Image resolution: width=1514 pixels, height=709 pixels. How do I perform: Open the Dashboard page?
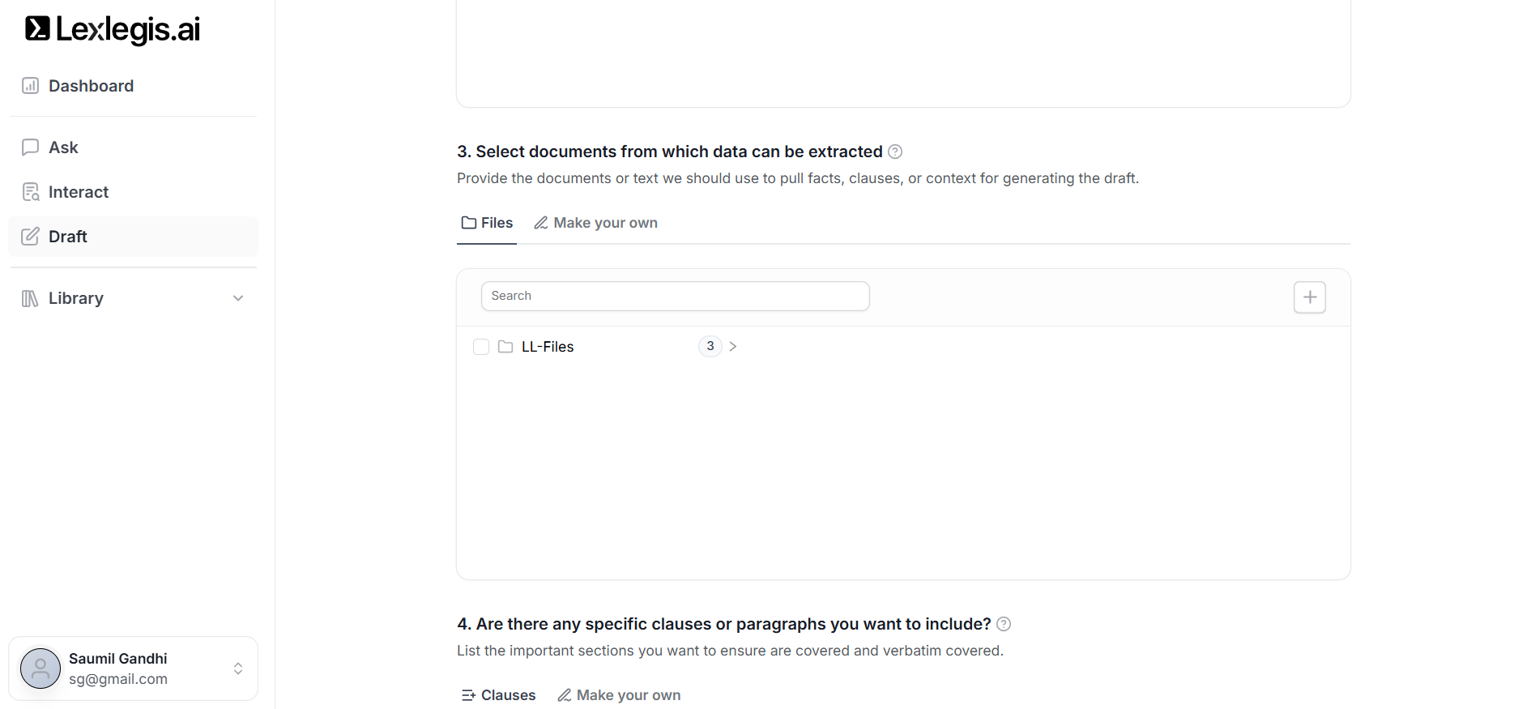[x=90, y=86]
